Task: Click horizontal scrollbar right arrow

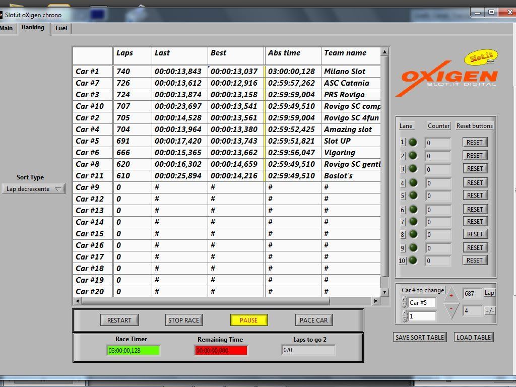Action: pyautogui.click(x=376, y=301)
